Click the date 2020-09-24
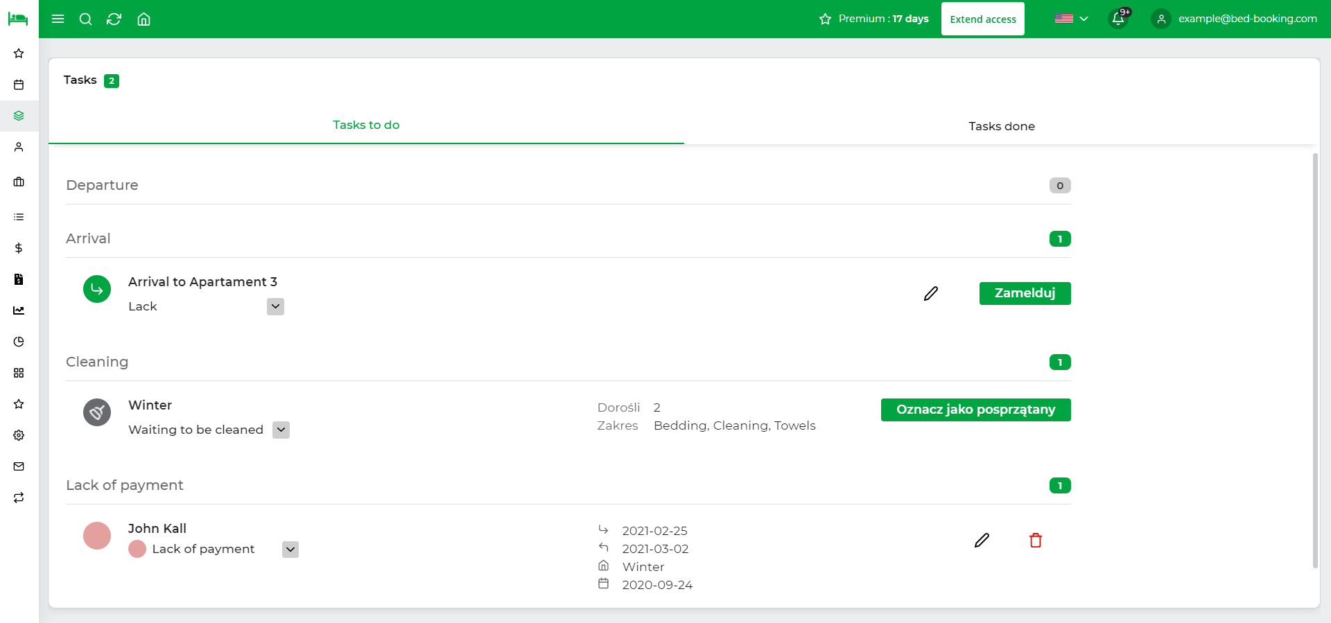 tap(657, 585)
